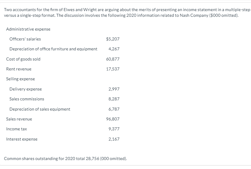Click the Administrative expense heading
The width and height of the screenshot is (251, 169).
pyautogui.click(x=28, y=29)
